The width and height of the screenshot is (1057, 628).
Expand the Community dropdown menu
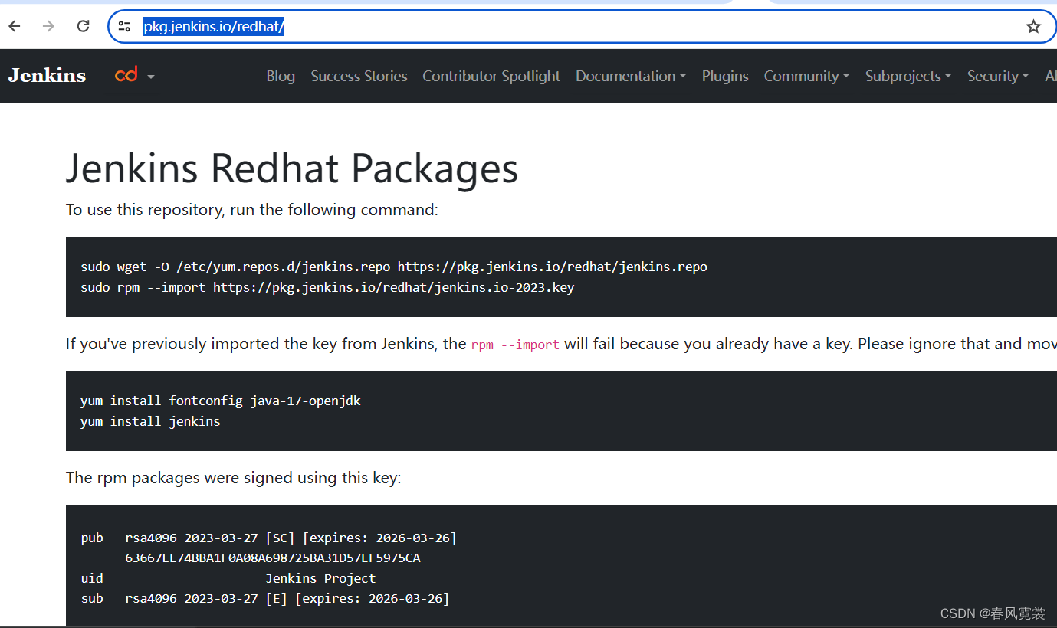806,76
